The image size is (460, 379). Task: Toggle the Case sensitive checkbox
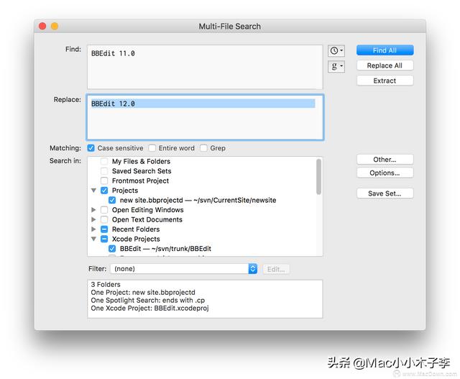pos(91,148)
